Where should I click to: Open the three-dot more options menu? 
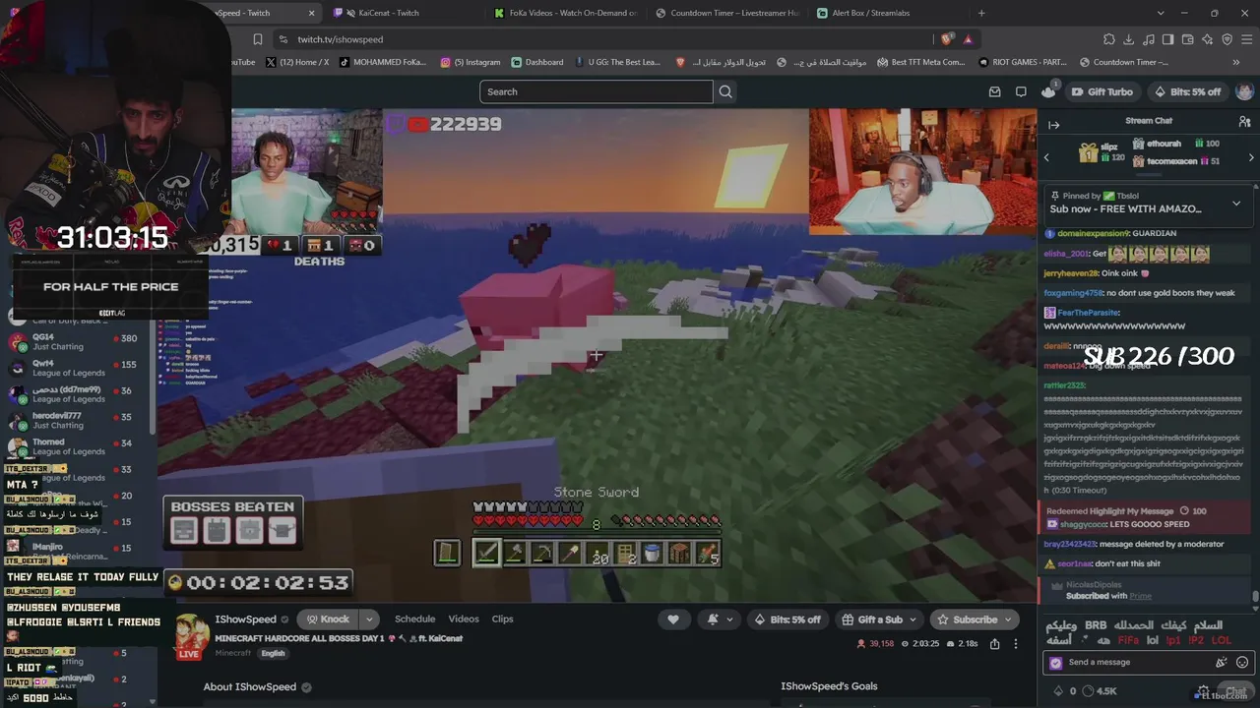[x=1016, y=644]
